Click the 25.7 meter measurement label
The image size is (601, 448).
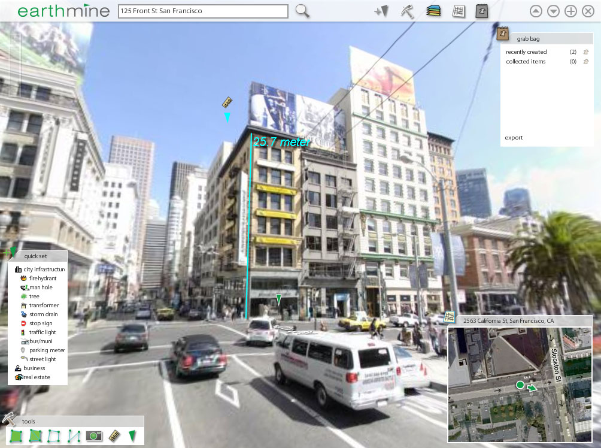(x=281, y=142)
